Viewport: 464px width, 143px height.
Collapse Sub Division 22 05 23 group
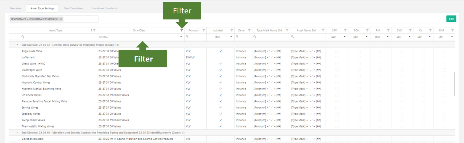17,45
